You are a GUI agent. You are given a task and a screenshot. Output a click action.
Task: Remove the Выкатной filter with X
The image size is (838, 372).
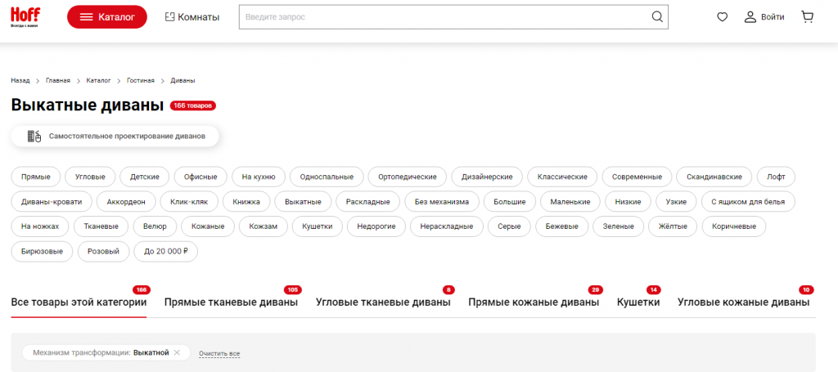[177, 352]
